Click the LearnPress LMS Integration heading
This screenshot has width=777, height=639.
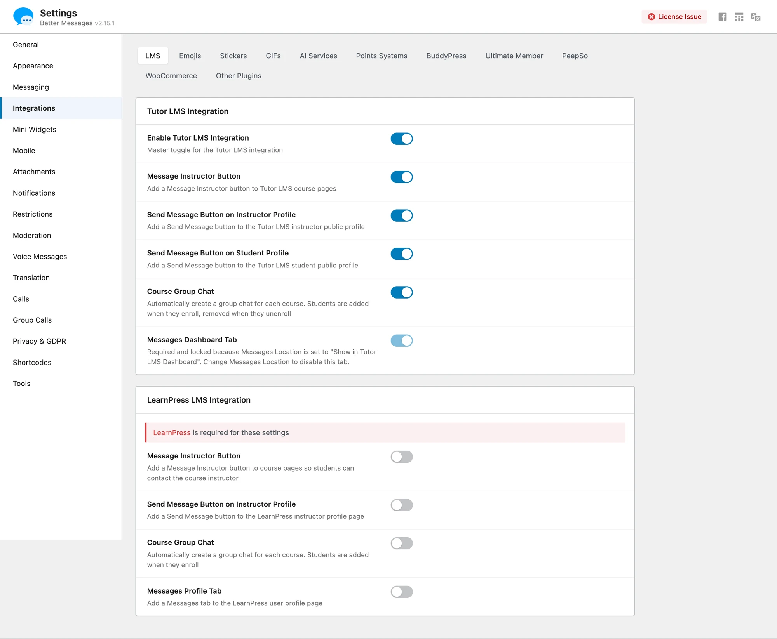tap(199, 400)
